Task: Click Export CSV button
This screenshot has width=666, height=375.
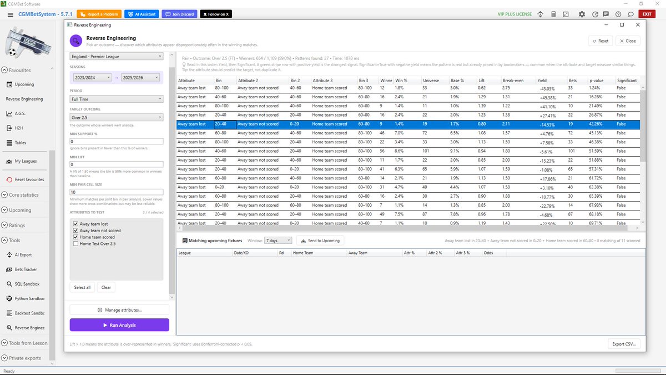Action: pyautogui.click(x=624, y=344)
